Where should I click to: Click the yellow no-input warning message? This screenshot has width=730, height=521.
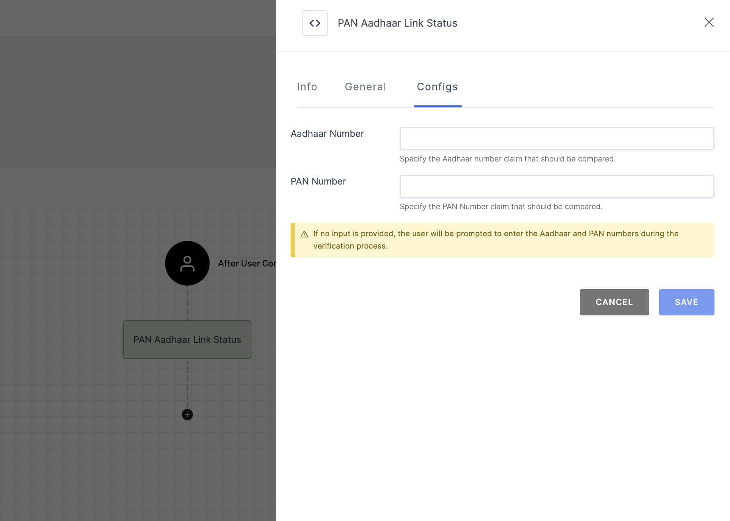coord(502,240)
